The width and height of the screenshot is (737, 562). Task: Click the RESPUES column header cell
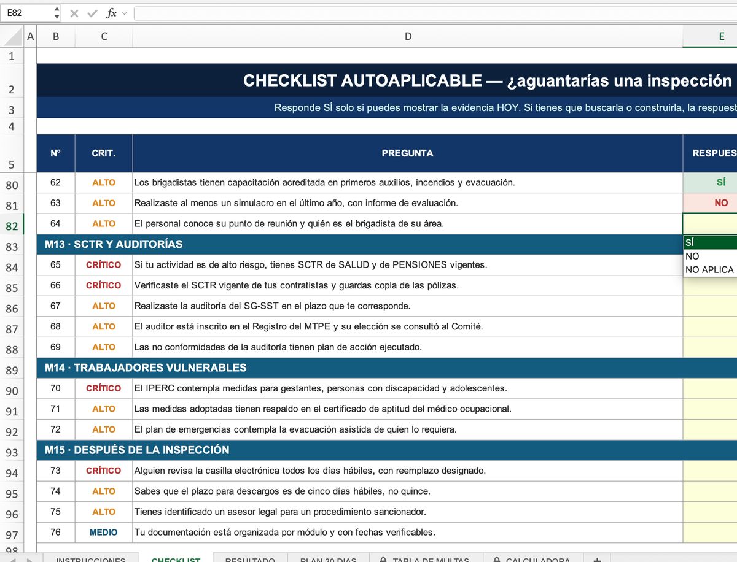710,153
